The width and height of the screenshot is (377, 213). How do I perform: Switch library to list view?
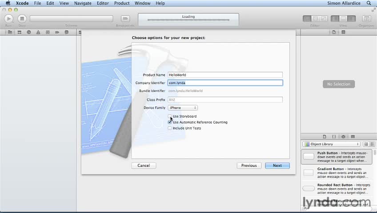[x=372, y=144]
